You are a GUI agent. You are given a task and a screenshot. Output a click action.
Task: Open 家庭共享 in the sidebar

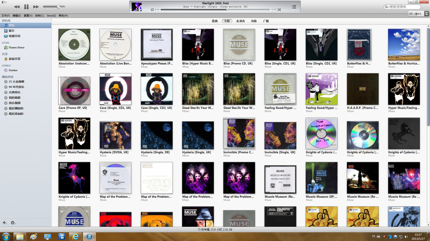(x=26, y=59)
